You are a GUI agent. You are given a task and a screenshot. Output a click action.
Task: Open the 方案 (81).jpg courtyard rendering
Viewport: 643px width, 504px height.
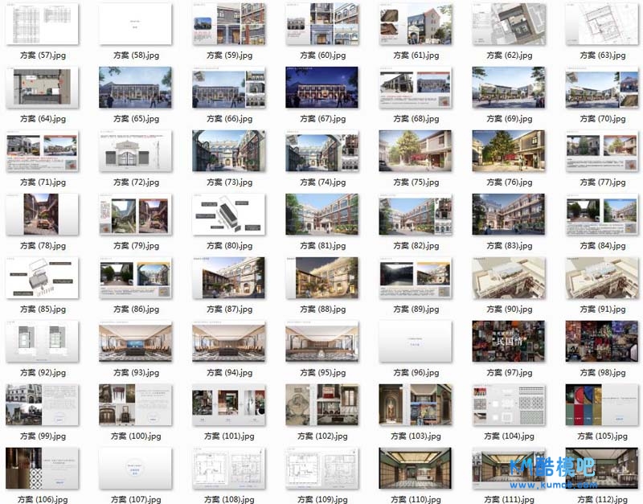coord(321,214)
